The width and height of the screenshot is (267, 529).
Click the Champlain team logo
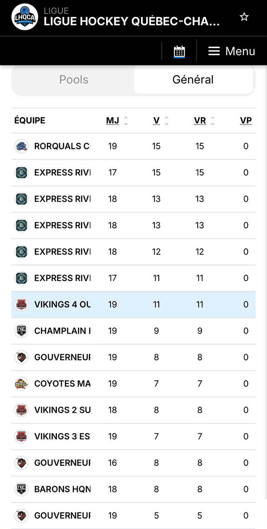click(22, 331)
